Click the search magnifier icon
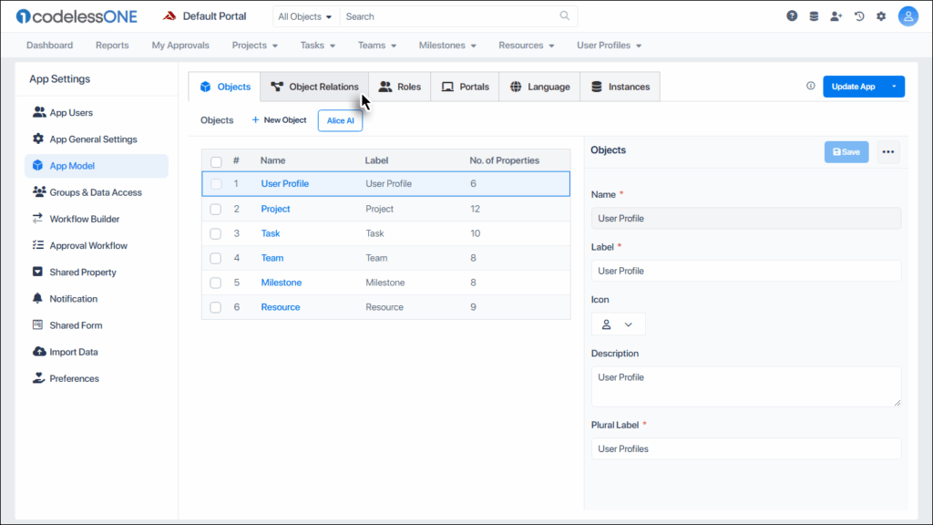 click(565, 16)
